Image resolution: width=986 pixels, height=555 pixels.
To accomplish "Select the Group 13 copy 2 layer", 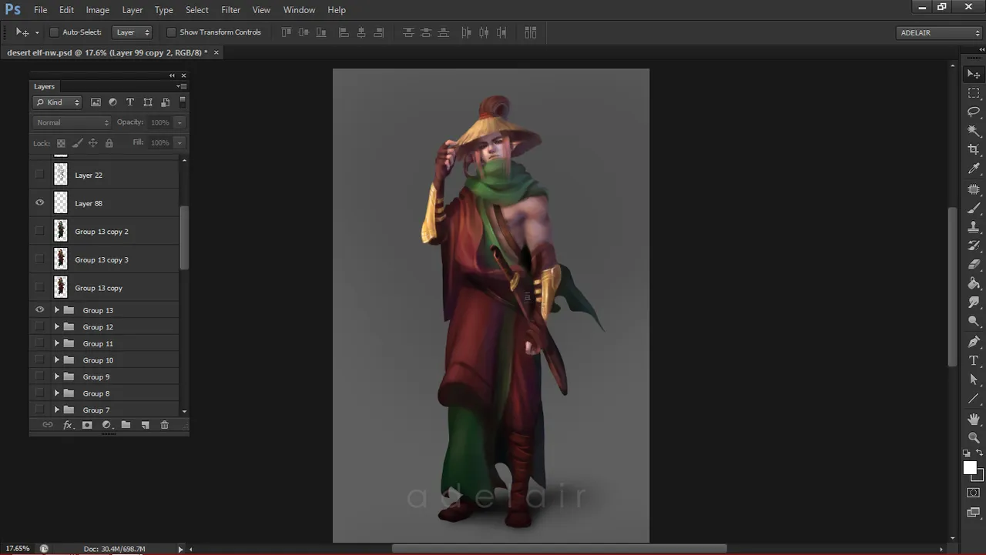I will pos(102,232).
